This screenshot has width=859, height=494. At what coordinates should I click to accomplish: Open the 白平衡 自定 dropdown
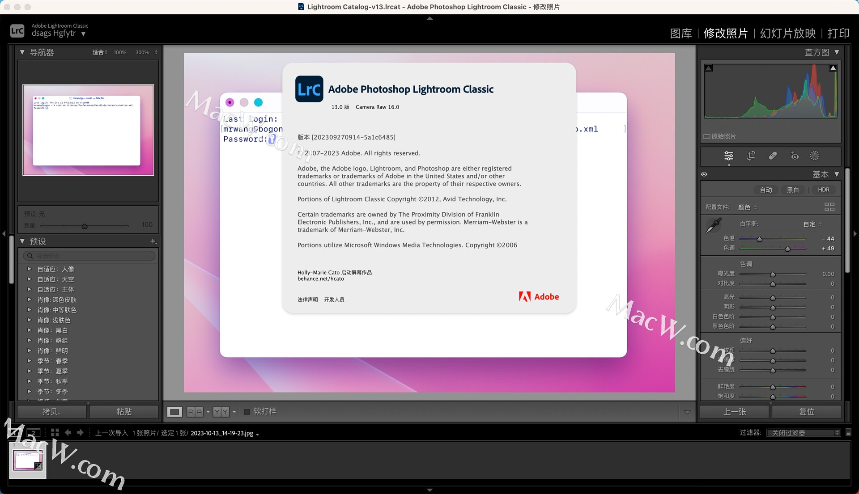pos(812,224)
